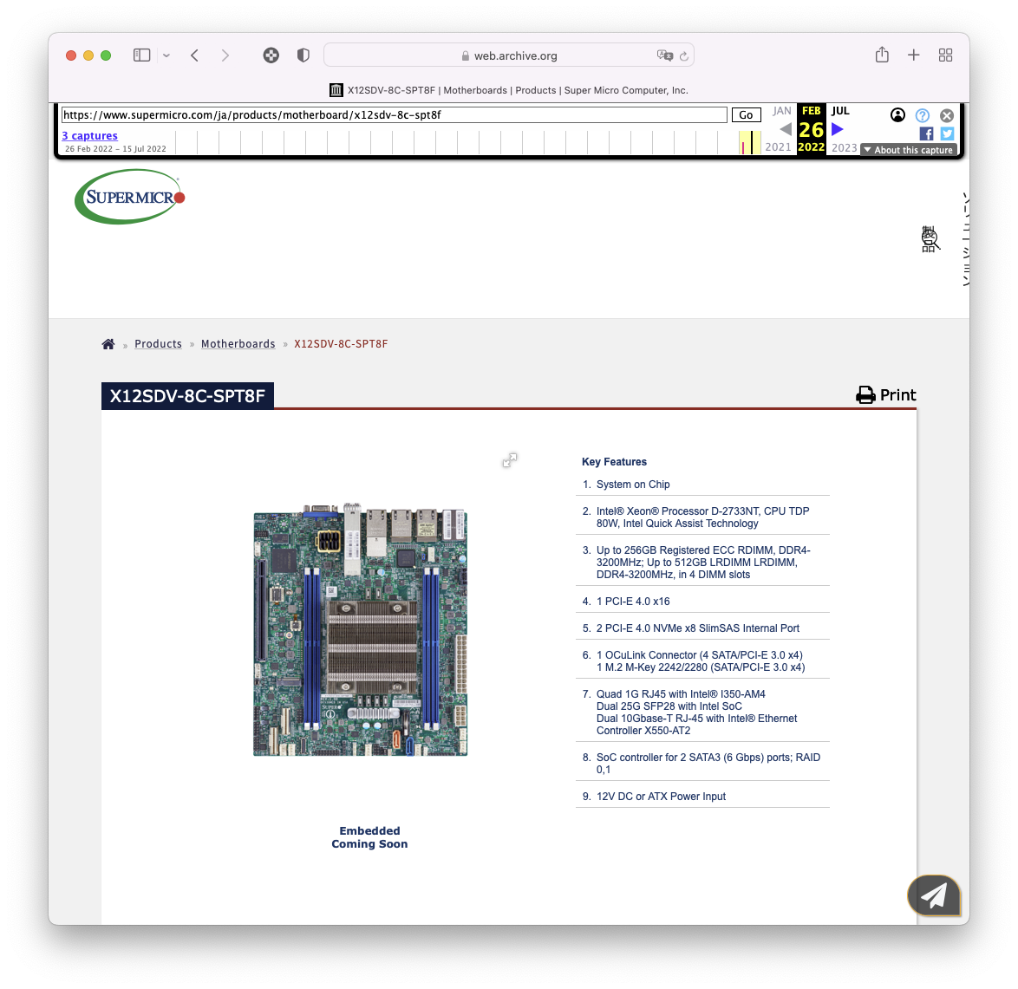This screenshot has height=989, width=1018.
Task: Open the Motherboards breadcrumb link
Action: click(238, 344)
